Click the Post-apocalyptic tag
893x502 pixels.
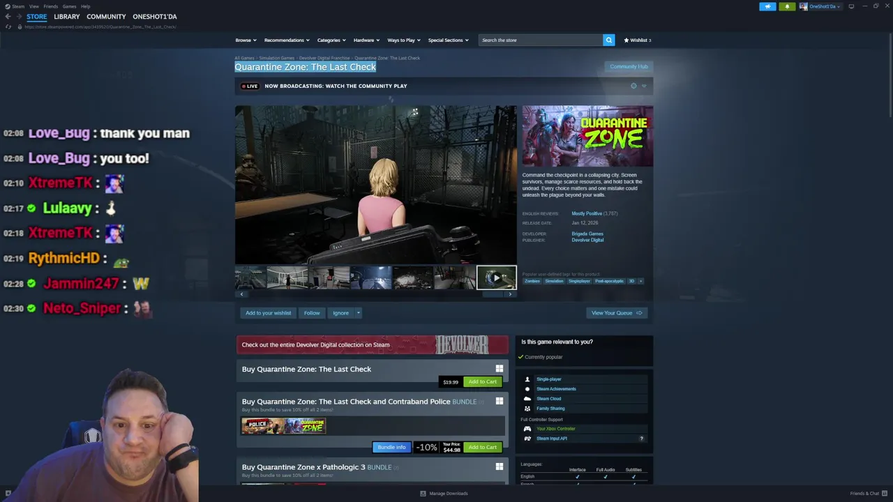pos(609,281)
